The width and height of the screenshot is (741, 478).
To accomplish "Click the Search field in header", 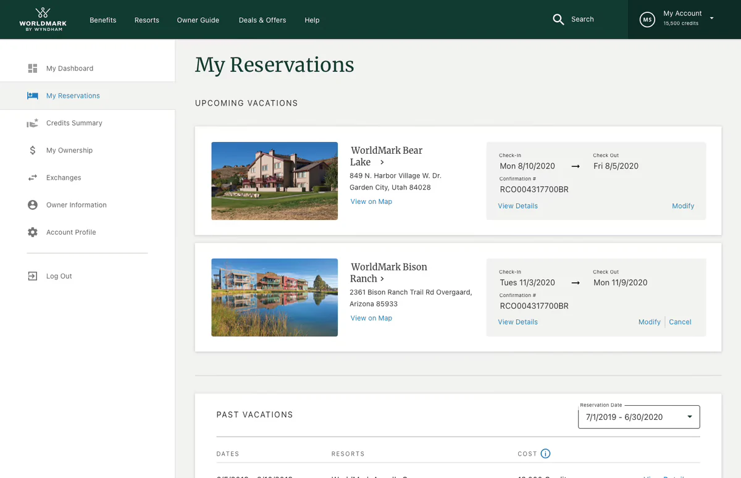I will pos(582,19).
